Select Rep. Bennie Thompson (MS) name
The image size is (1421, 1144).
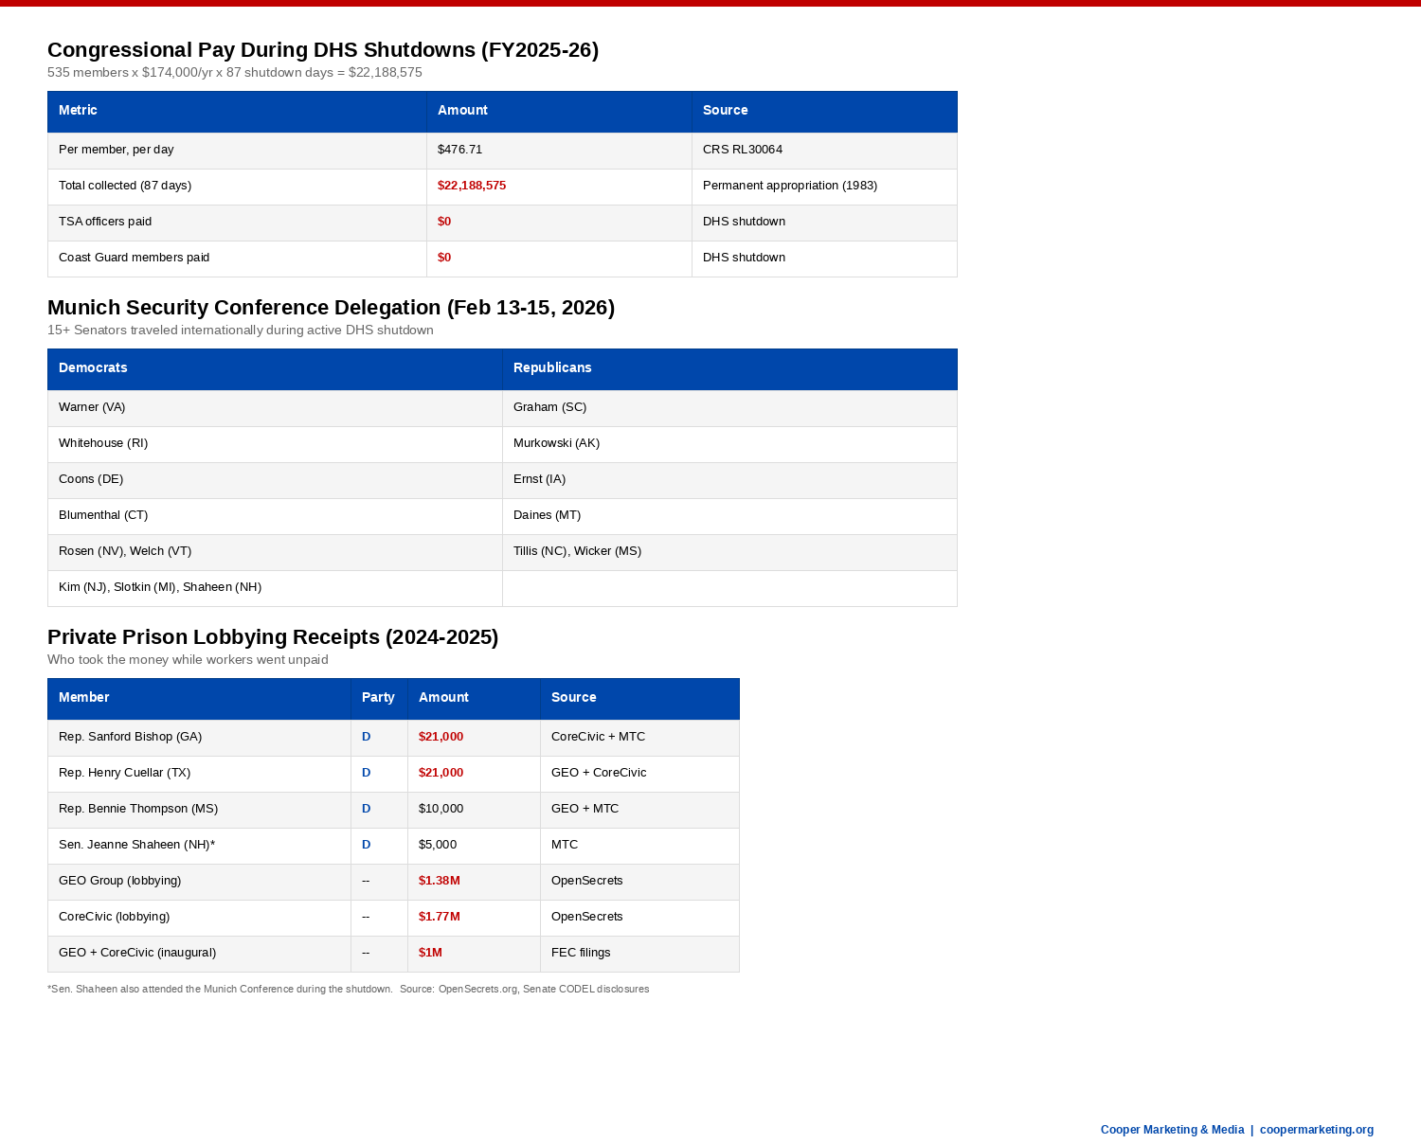pos(138,809)
